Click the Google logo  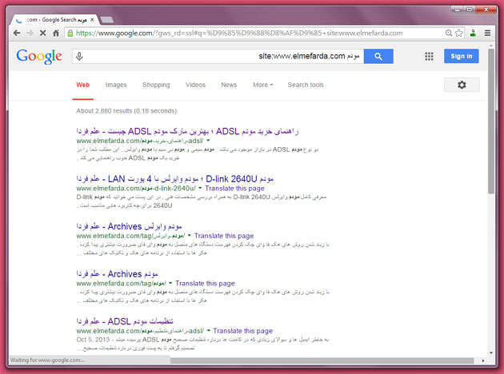tap(38, 56)
